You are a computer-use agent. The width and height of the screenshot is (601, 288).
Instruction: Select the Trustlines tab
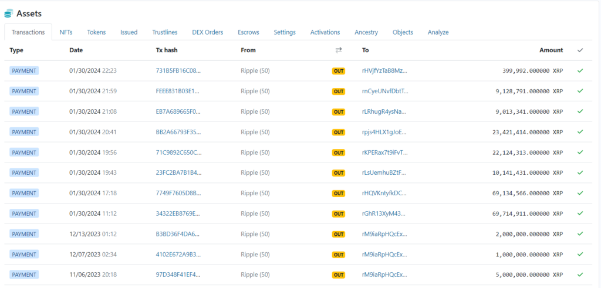click(x=165, y=32)
